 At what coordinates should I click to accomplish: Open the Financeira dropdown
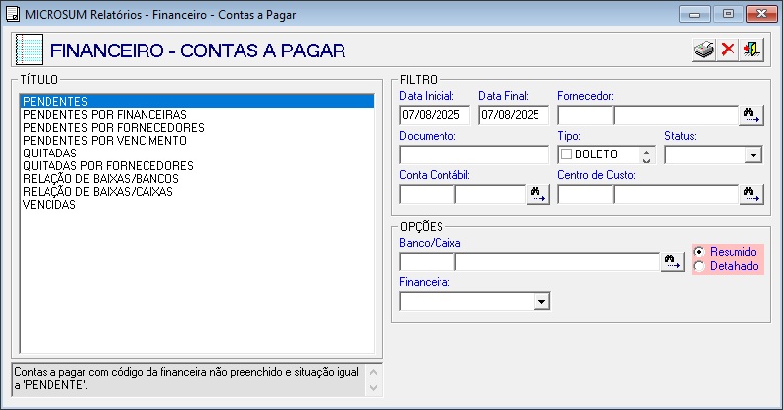click(541, 301)
